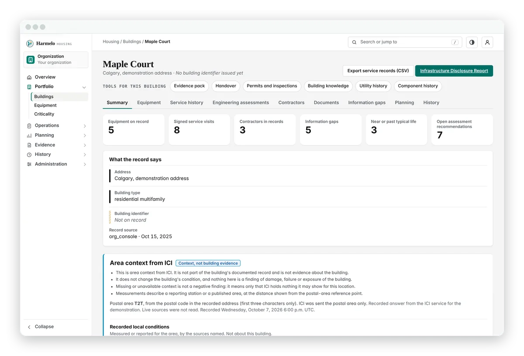This screenshot has width=524, height=356.
Task: Open the Contractors in records card
Action: coord(265,130)
